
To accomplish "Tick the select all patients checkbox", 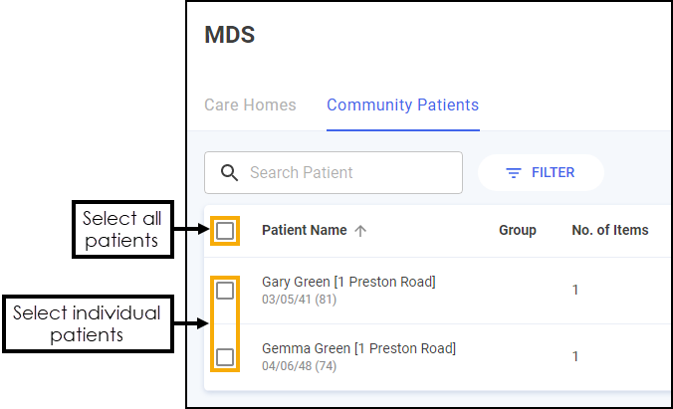I will (x=226, y=231).
